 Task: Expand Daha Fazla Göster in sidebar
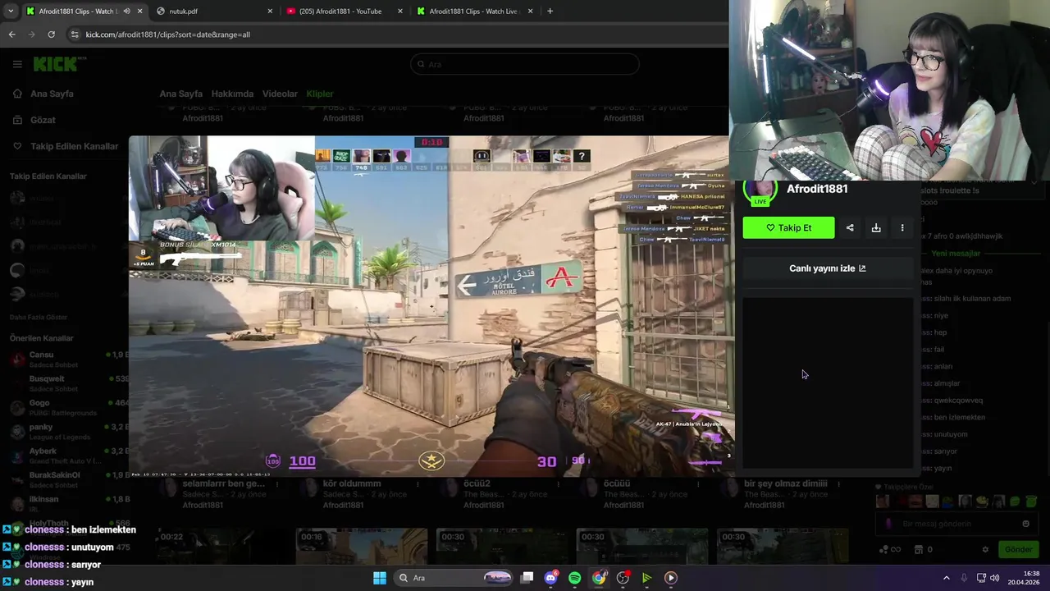39,317
